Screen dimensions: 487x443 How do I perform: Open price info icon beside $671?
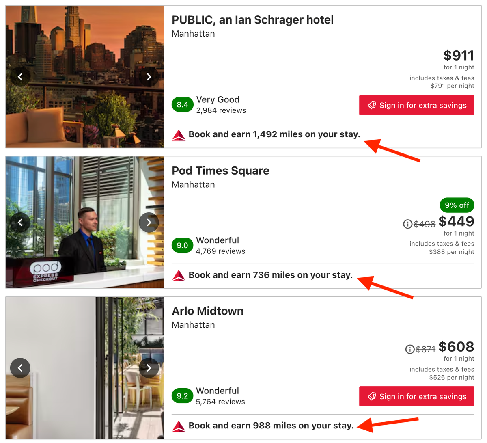point(410,349)
